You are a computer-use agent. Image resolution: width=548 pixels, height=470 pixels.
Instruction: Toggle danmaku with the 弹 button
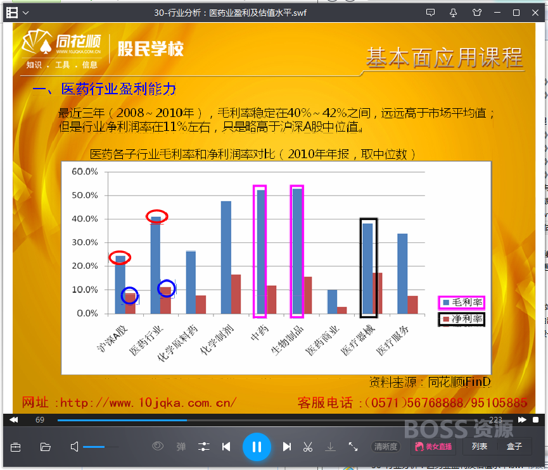coord(181,447)
